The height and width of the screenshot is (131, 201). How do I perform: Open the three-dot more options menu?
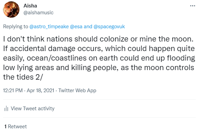tap(192, 6)
